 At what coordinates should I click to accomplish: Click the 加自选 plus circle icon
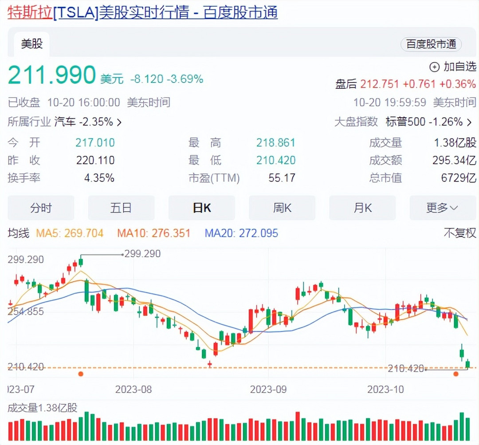pos(434,67)
